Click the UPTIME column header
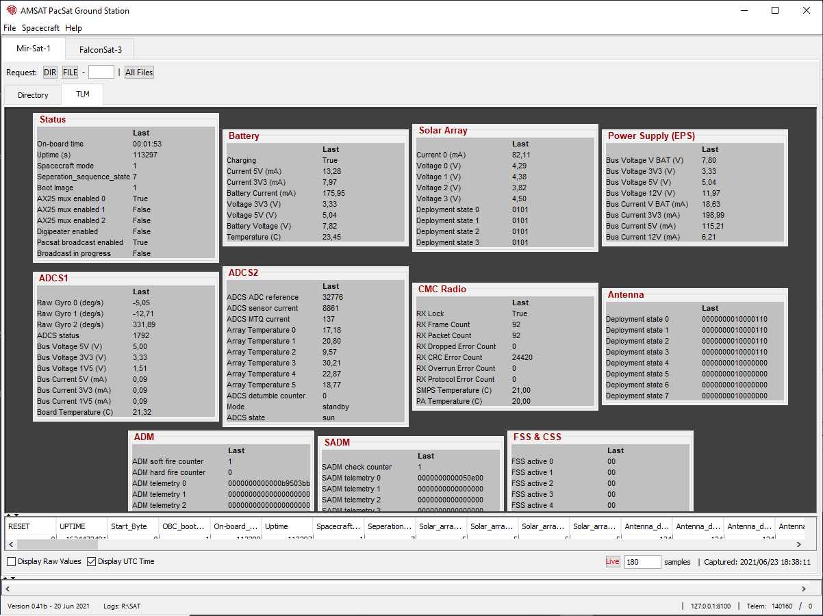Image resolution: width=823 pixels, height=616 pixels. (x=81, y=526)
